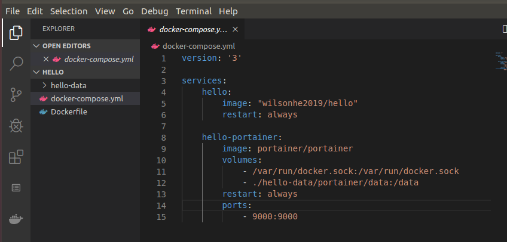Click the ./hello-data/portainer/data:/data mapping
This screenshot has width=507, height=242.
tap(335, 182)
